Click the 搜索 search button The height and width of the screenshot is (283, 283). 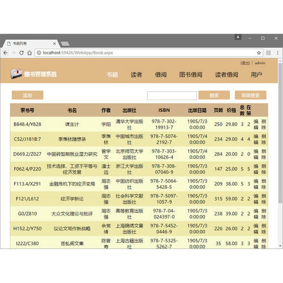click(214, 95)
